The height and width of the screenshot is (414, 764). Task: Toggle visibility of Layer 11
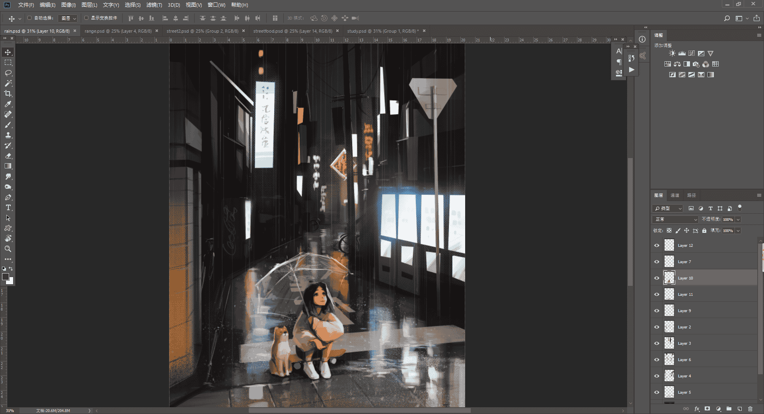[x=657, y=294]
